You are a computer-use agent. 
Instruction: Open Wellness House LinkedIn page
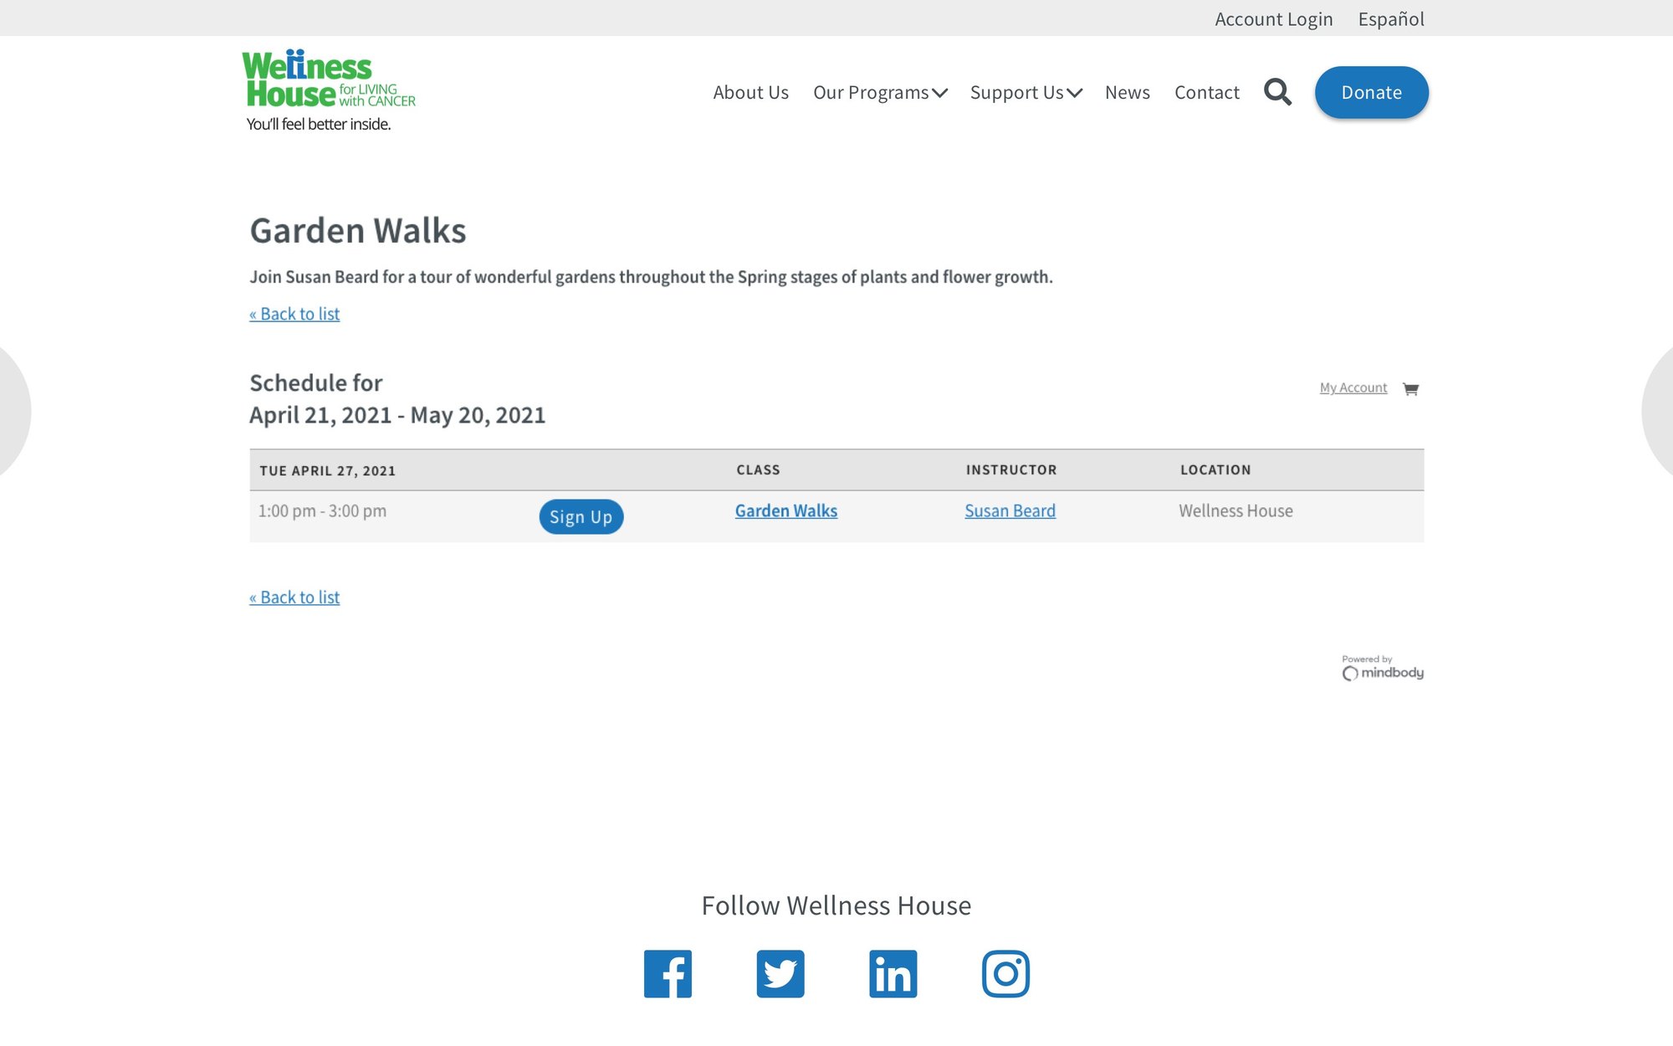coord(893,973)
